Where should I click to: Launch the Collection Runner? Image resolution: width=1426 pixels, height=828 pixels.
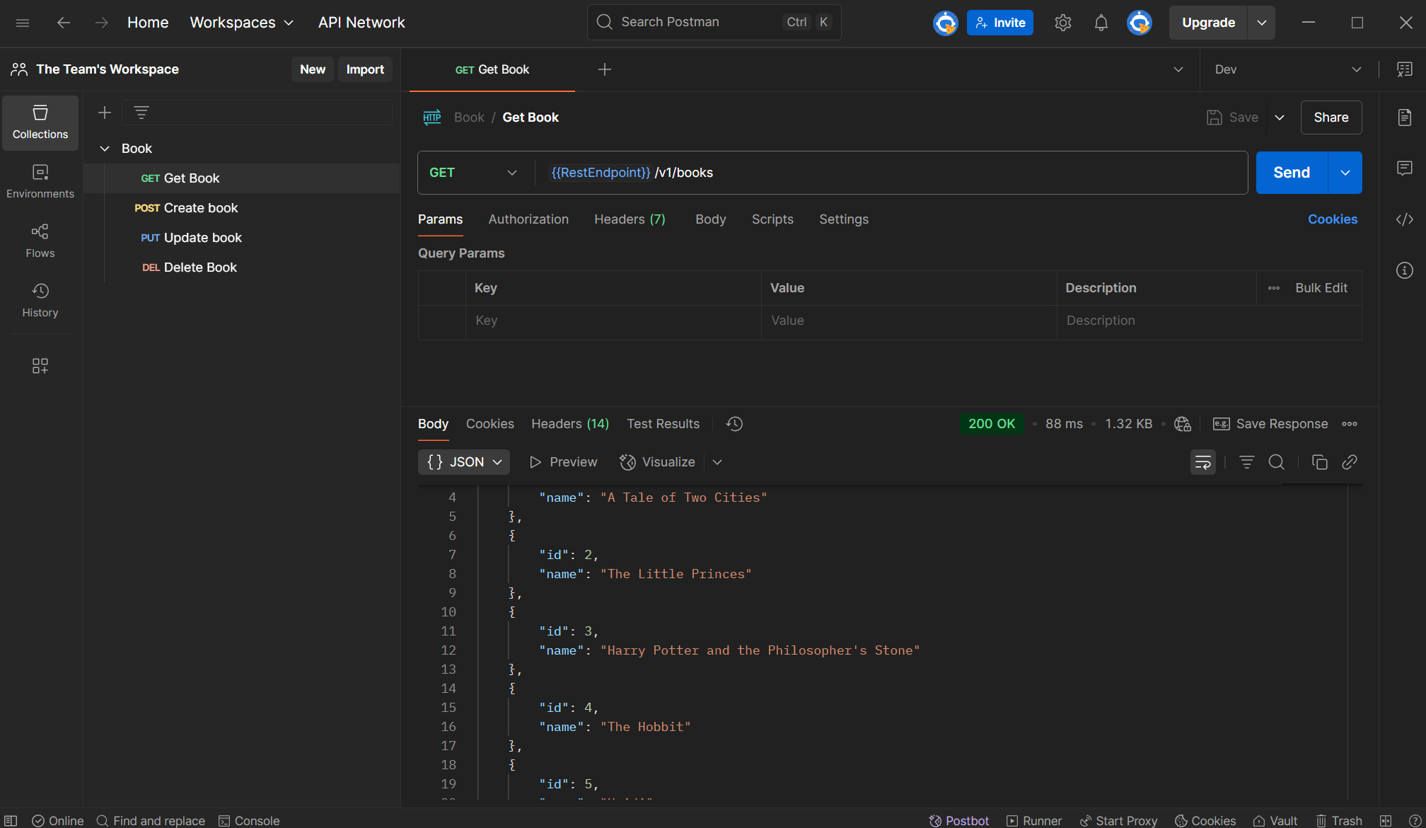coord(1035,820)
